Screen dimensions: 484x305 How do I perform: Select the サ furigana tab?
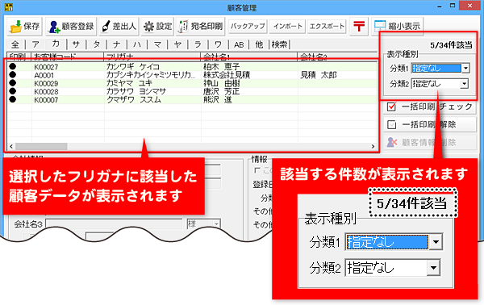coord(76,44)
